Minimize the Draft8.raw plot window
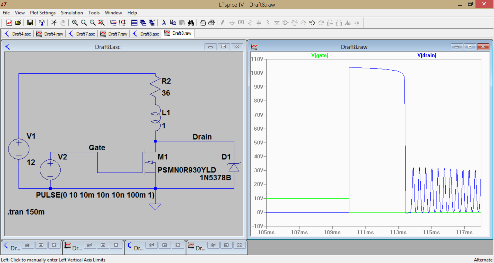This screenshot has width=494, height=263. pos(457,47)
